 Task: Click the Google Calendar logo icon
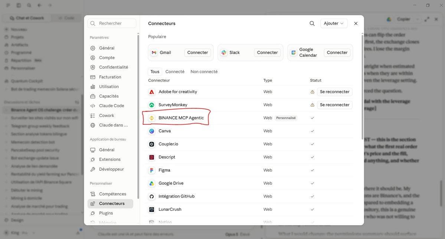pos(294,52)
